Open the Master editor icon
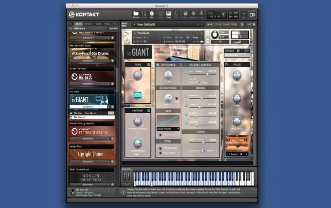The height and width of the screenshot is (208, 331). pos(144,15)
